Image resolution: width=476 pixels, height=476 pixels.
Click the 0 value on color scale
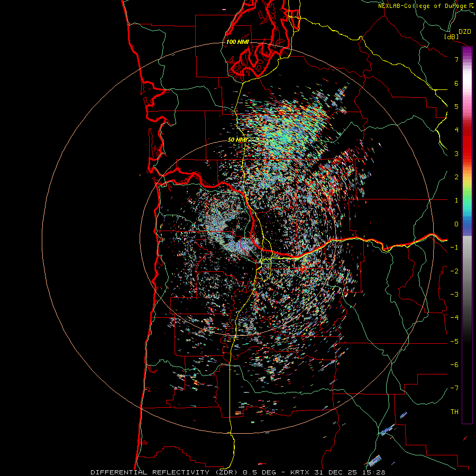456,224
